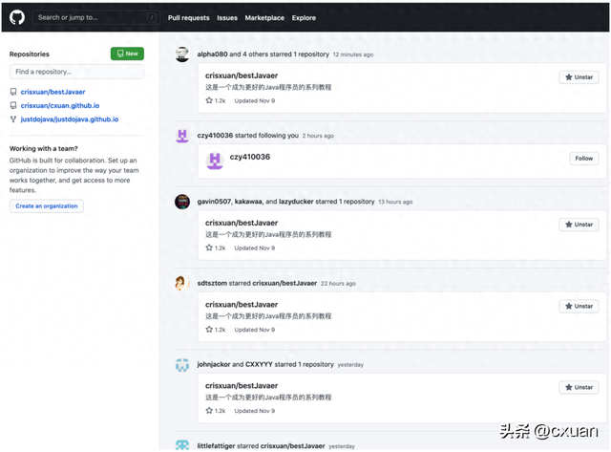Click '13 hours ago' timestamp text
Viewport: 611px width, 452px height.
tap(395, 202)
